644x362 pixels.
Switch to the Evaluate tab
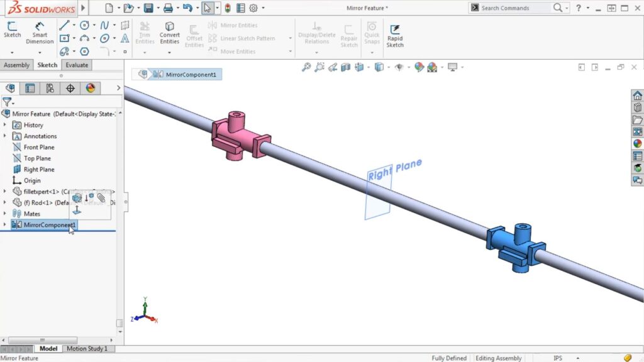[x=77, y=65]
